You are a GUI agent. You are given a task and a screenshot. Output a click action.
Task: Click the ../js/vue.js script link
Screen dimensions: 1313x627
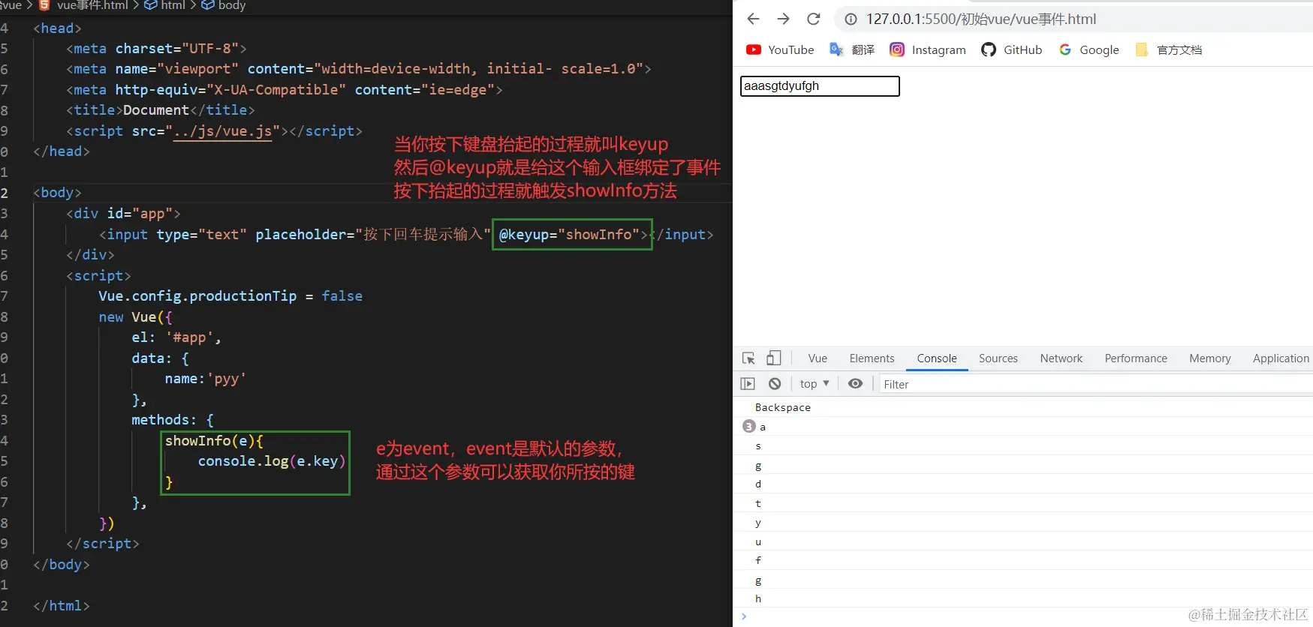tap(222, 131)
